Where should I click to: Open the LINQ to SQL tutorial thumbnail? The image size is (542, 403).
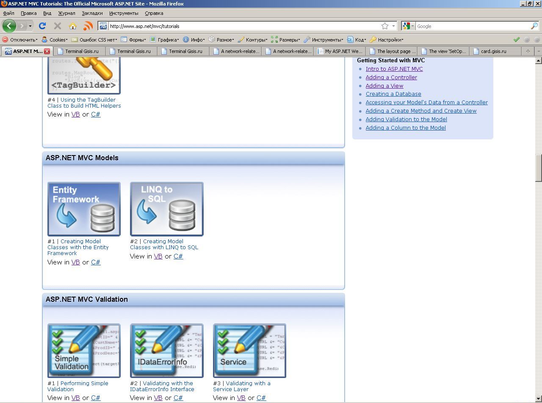click(x=167, y=209)
